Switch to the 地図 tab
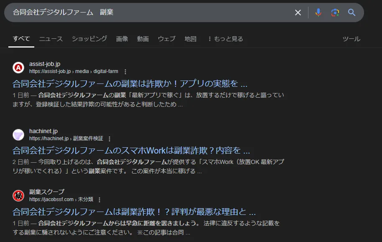 pos(191,39)
